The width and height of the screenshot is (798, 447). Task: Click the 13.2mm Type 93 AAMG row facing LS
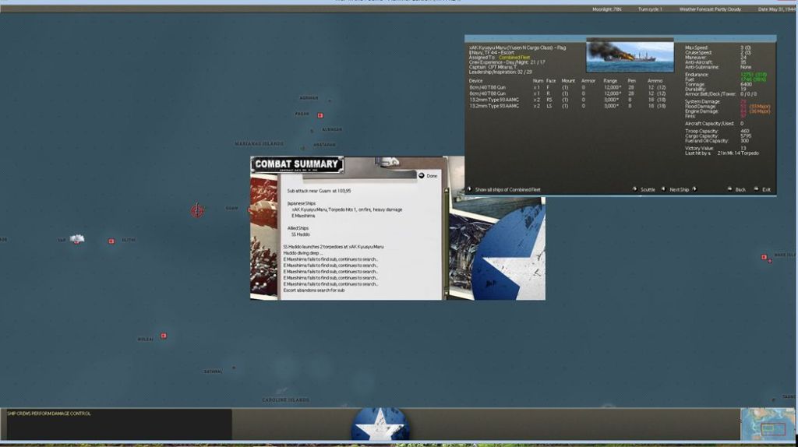pyautogui.click(x=567, y=106)
